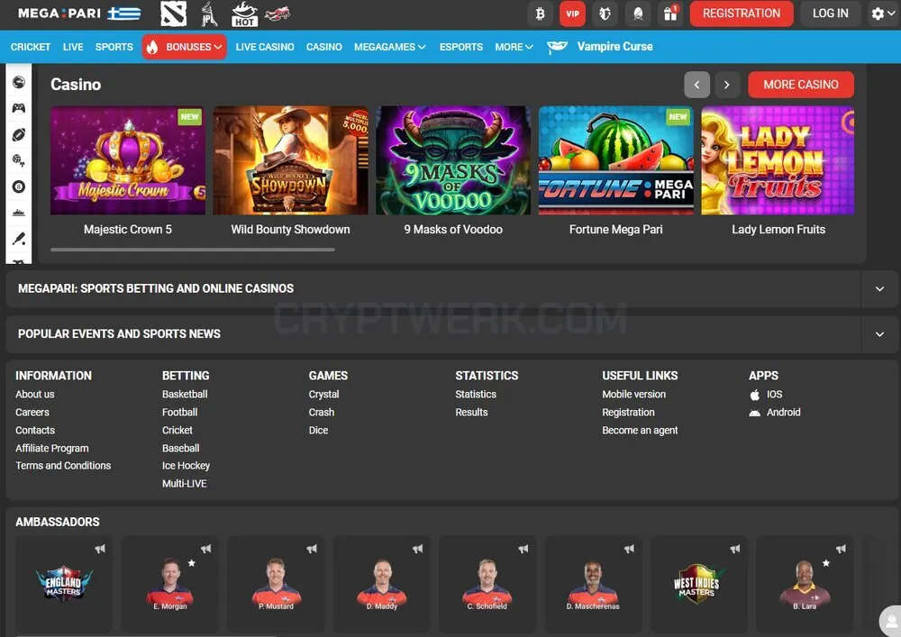Go to the Sports tab
This screenshot has height=637, width=901.
pyautogui.click(x=114, y=47)
